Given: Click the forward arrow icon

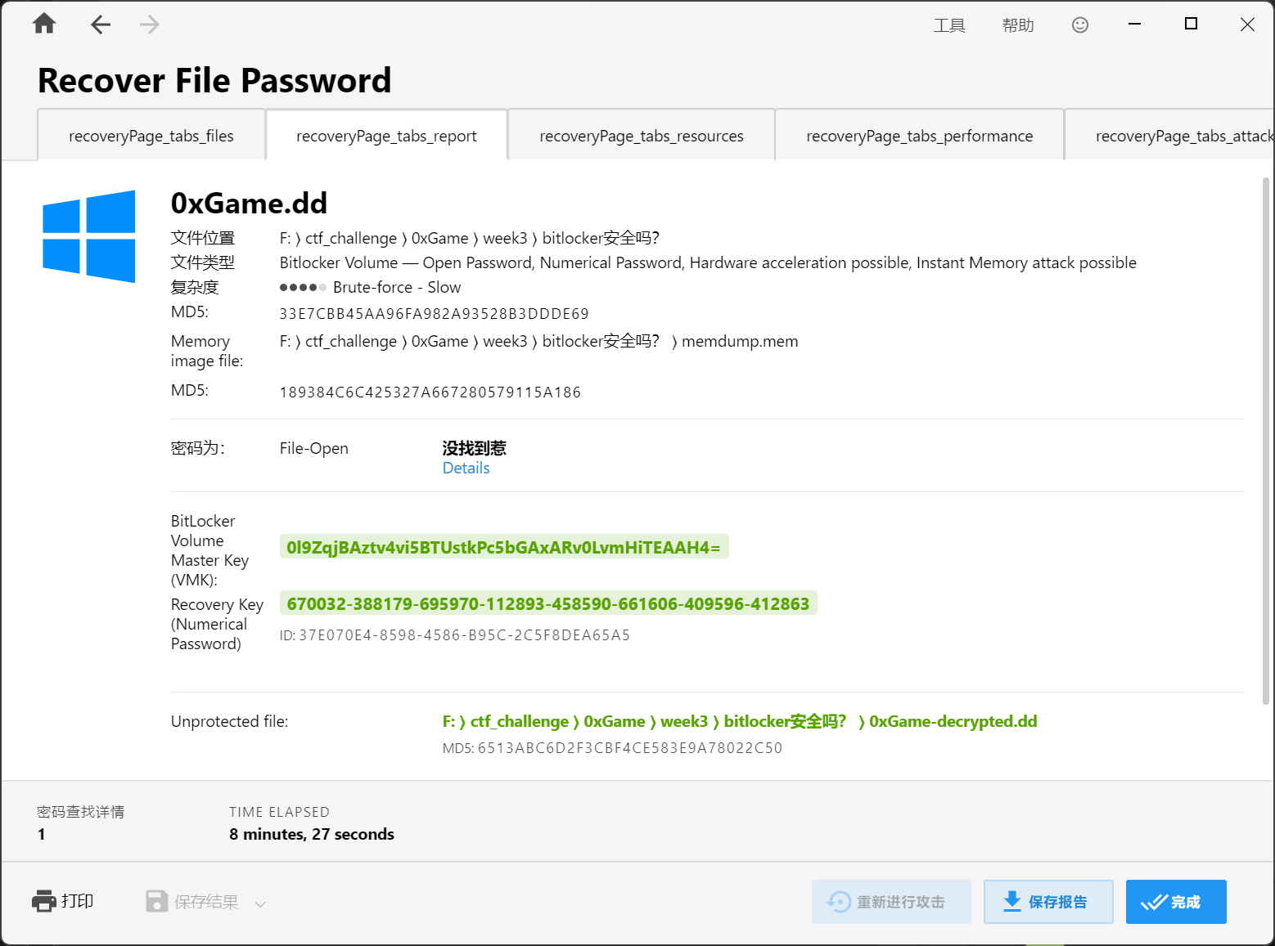Looking at the screenshot, I should (x=149, y=25).
